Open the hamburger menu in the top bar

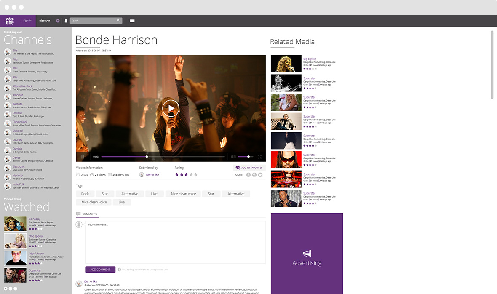132,21
